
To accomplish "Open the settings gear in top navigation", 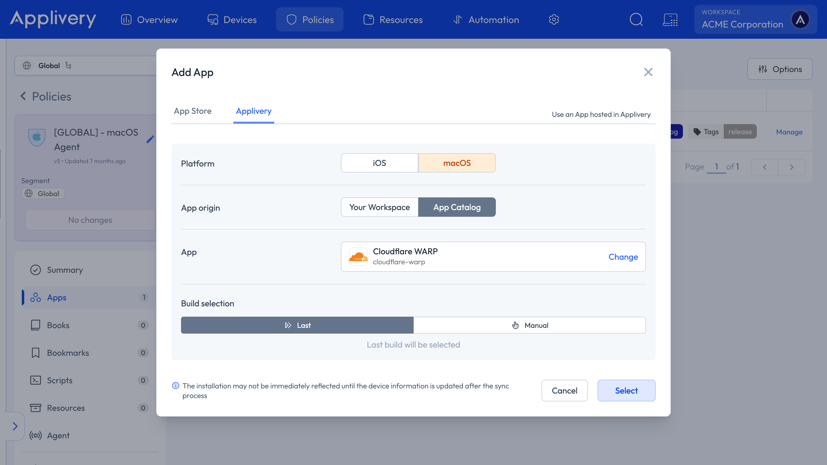I will tap(554, 20).
